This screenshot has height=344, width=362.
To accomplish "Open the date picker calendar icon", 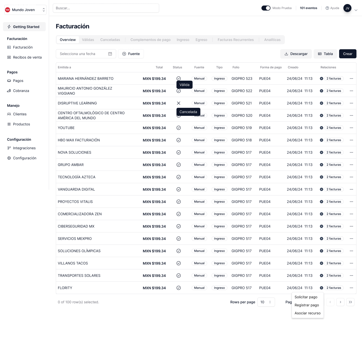I will tap(110, 54).
